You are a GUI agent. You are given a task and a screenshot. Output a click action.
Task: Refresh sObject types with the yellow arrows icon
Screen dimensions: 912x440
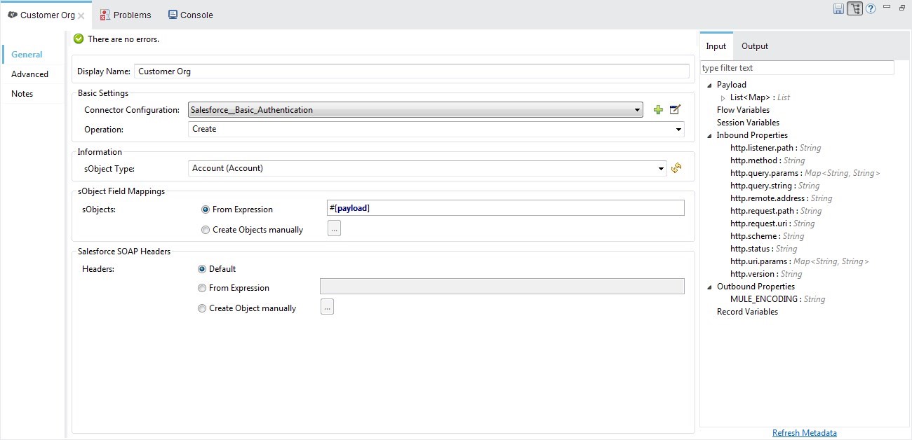tap(676, 168)
